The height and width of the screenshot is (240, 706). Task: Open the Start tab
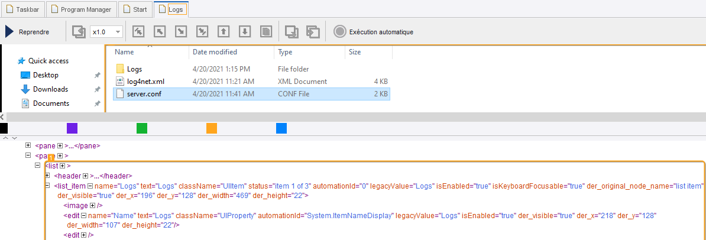coord(135,9)
